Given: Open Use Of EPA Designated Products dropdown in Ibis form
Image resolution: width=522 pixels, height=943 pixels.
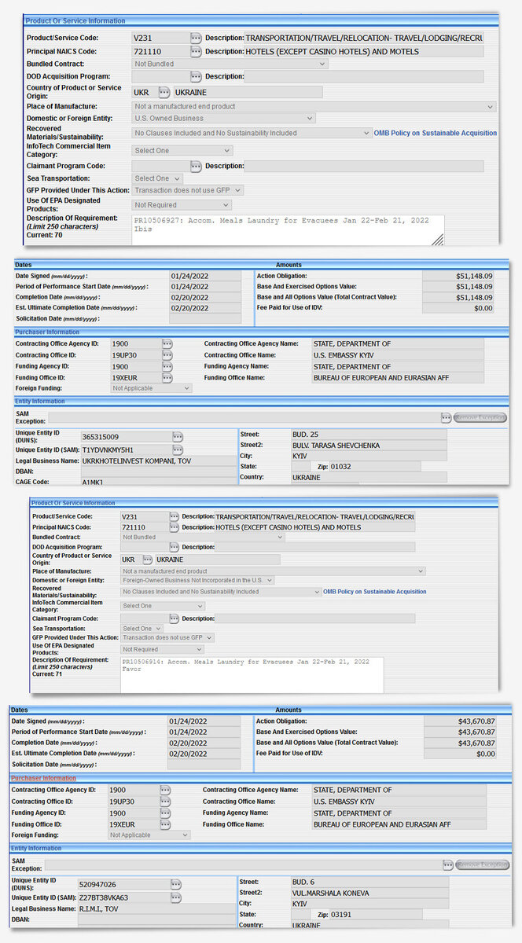Looking at the screenshot, I should 182,205.
